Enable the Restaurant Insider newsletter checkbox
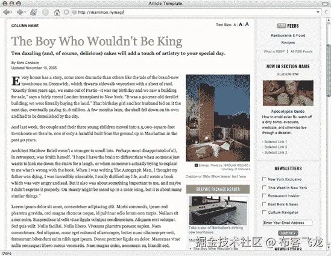Viewport: 331px width, 256px height. pyautogui.click(x=264, y=196)
